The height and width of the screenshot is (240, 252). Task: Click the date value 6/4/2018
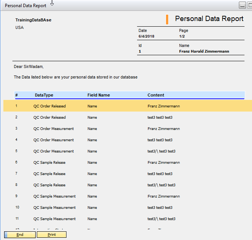(146, 36)
